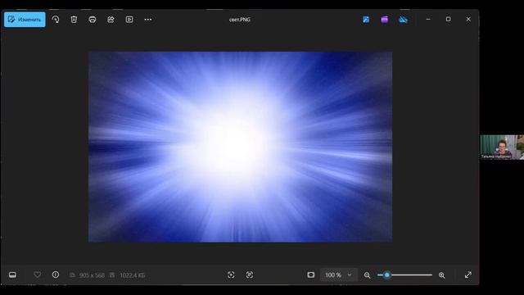This screenshot has width=524, height=295.
Task: Click the zoom slider handle
Action: click(387, 275)
